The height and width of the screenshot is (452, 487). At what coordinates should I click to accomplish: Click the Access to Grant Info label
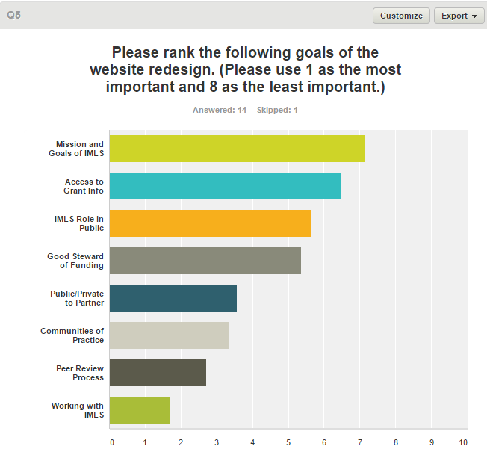pos(84,186)
